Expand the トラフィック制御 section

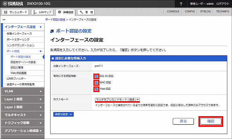(x=23, y=123)
